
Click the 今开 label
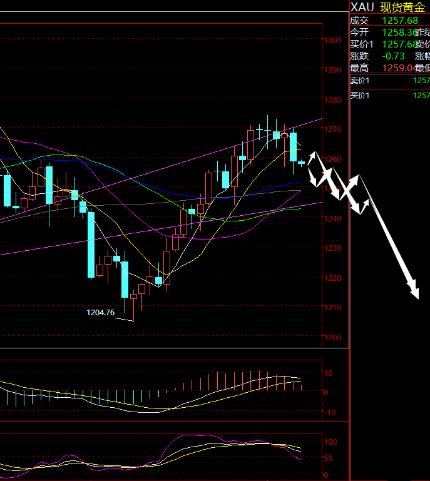pyautogui.click(x=359, y=33)
